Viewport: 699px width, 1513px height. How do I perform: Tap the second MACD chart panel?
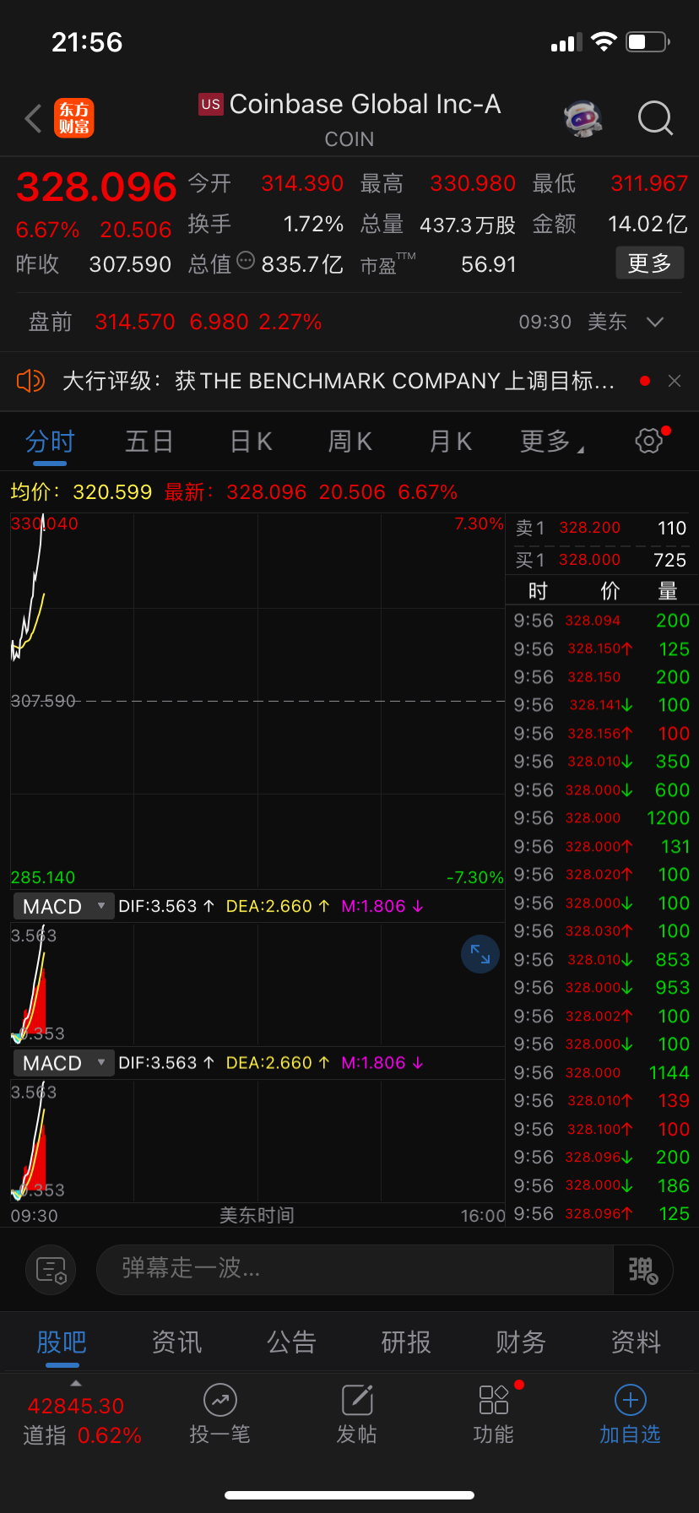click(x=257, y=1141)
